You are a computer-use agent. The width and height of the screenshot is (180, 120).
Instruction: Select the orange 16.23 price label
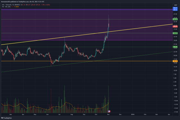pyautogui.click(x=175, y=61)
